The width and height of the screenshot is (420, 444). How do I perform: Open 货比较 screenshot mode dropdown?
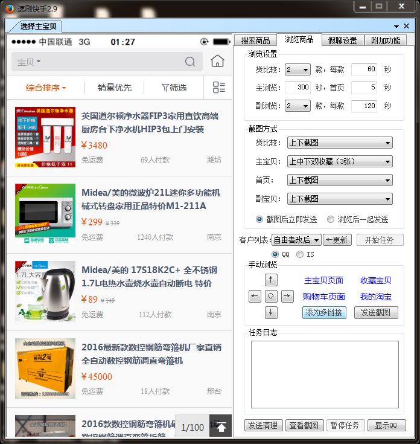point(340,143)
